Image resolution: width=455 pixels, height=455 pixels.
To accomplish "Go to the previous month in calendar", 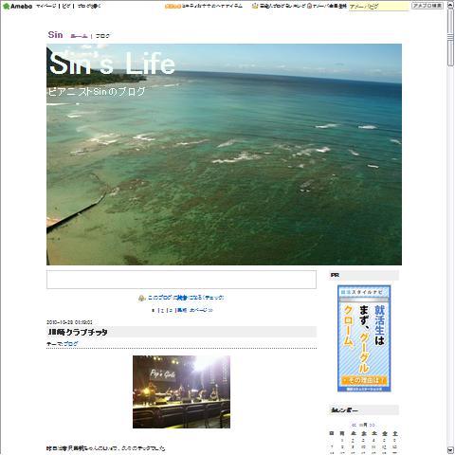I will (354, 425).
